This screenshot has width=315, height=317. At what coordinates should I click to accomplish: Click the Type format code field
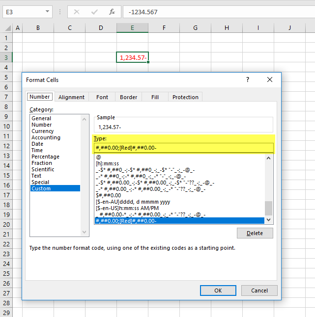tap(183, 148)
